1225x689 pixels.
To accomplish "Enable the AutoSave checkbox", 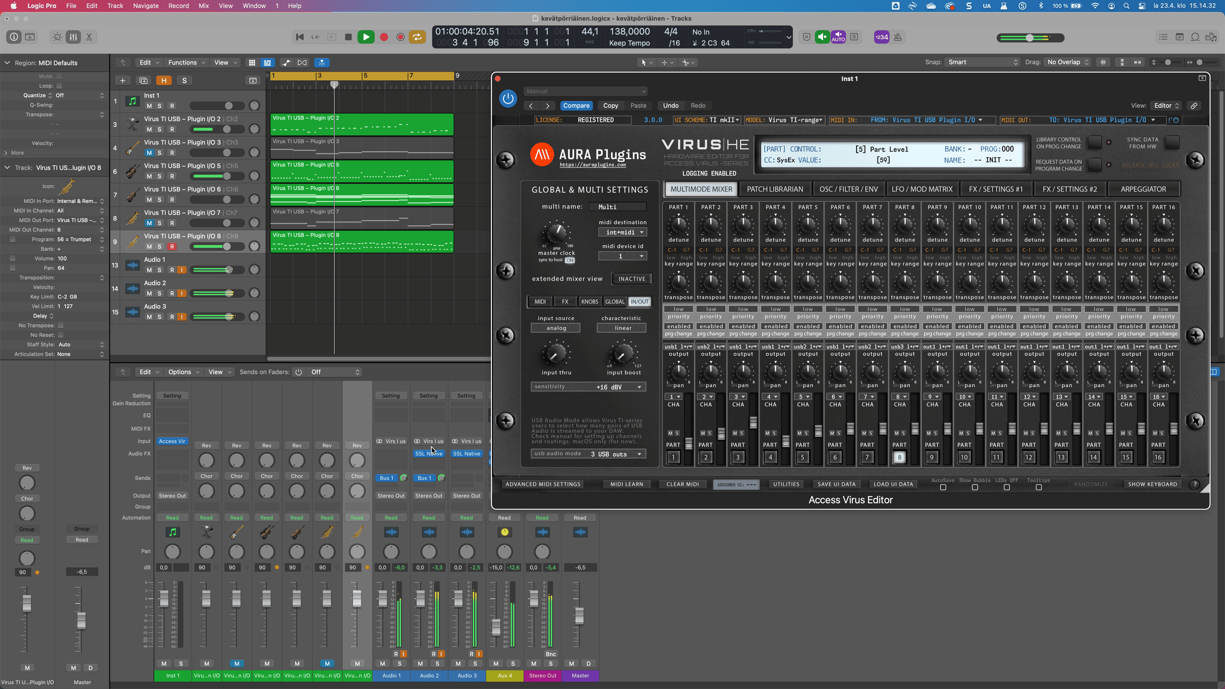I will pos(943,488).
